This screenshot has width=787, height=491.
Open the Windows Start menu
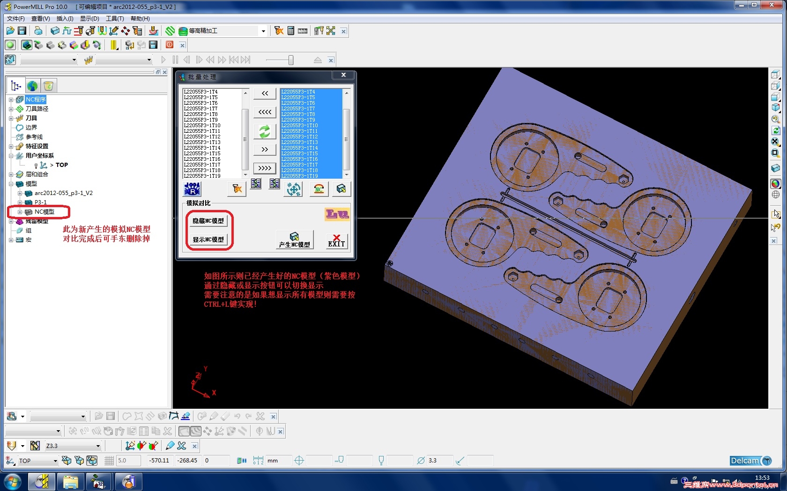pyautogui.click(x=12, y=482)
